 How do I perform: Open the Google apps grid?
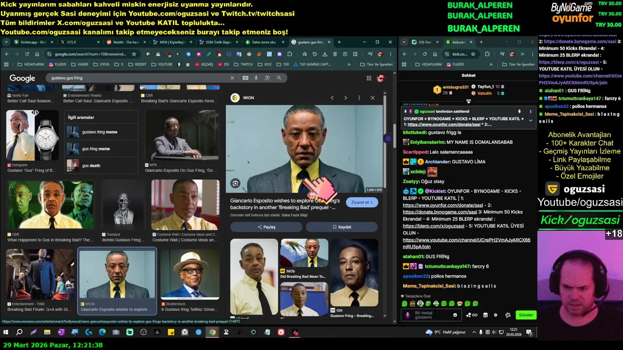(x=369, y=78)
